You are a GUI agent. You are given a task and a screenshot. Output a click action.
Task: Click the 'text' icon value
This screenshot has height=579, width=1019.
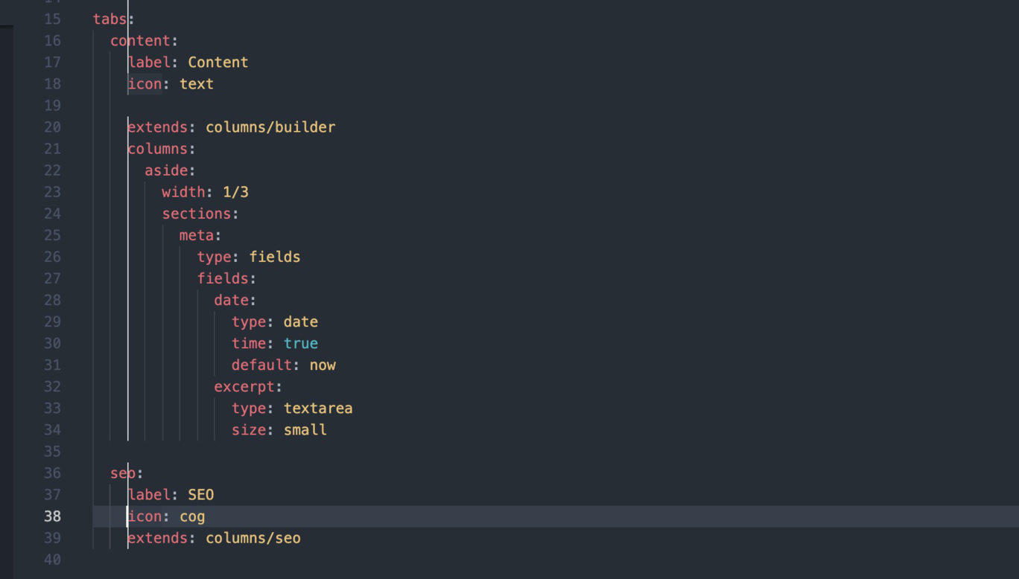coord(197,83)
